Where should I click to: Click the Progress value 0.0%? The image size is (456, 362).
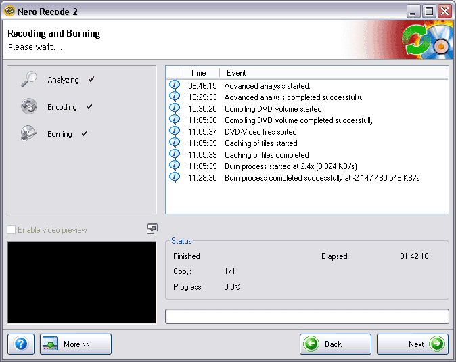[232, 287]
